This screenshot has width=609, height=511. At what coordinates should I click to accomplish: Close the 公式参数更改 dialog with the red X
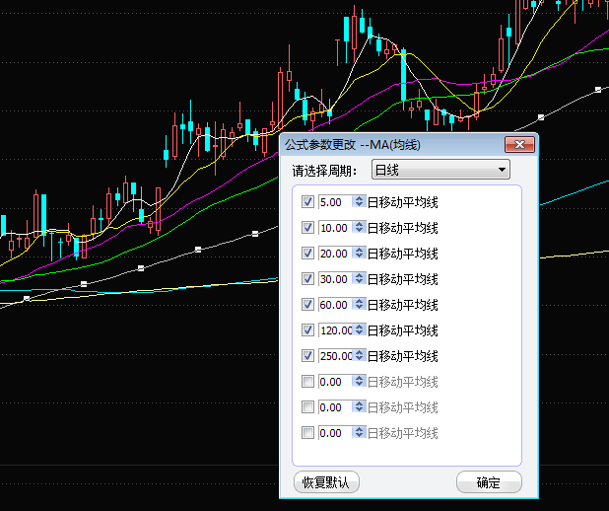pyautogui.click(x=519, y=145)
